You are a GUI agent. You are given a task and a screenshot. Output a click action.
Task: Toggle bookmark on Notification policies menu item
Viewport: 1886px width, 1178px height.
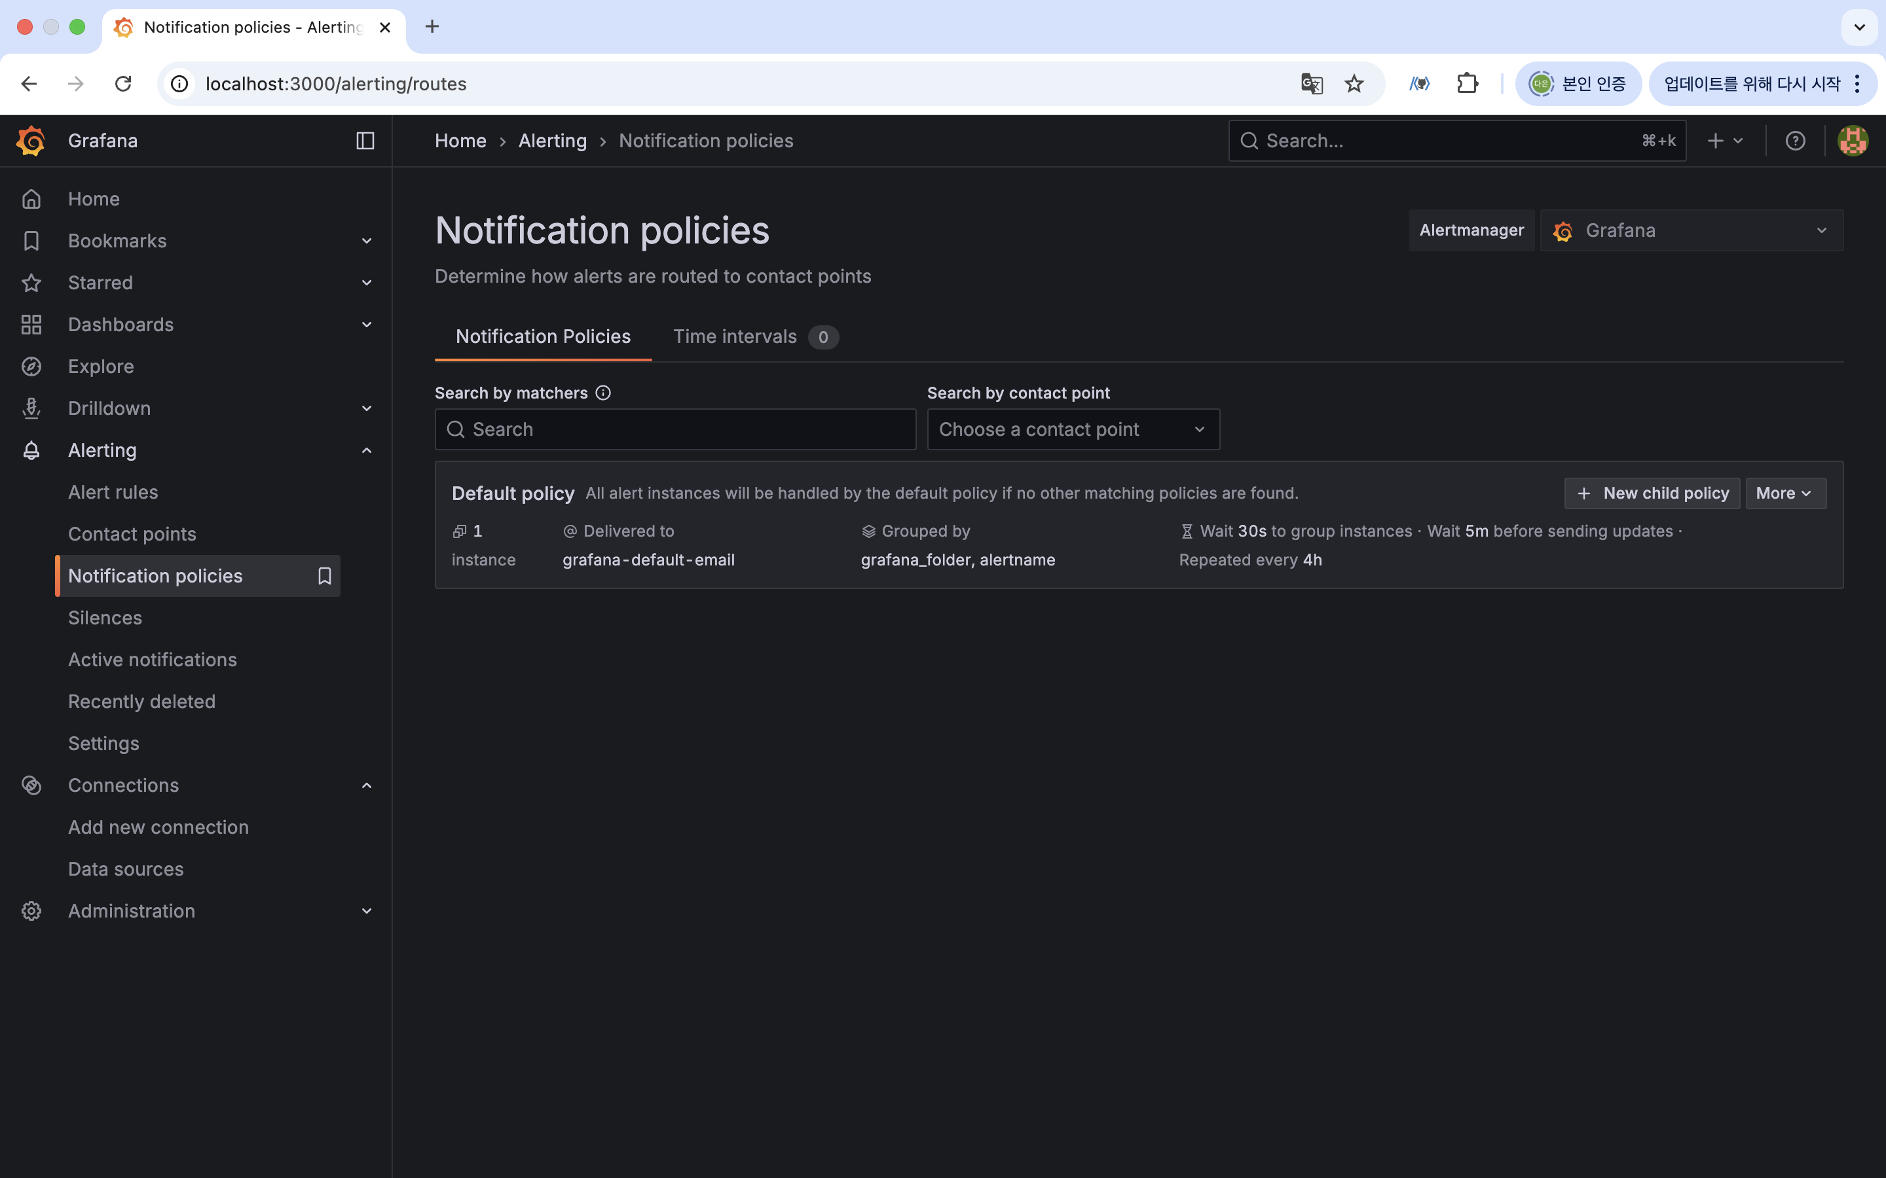click(x=324, y=576)
